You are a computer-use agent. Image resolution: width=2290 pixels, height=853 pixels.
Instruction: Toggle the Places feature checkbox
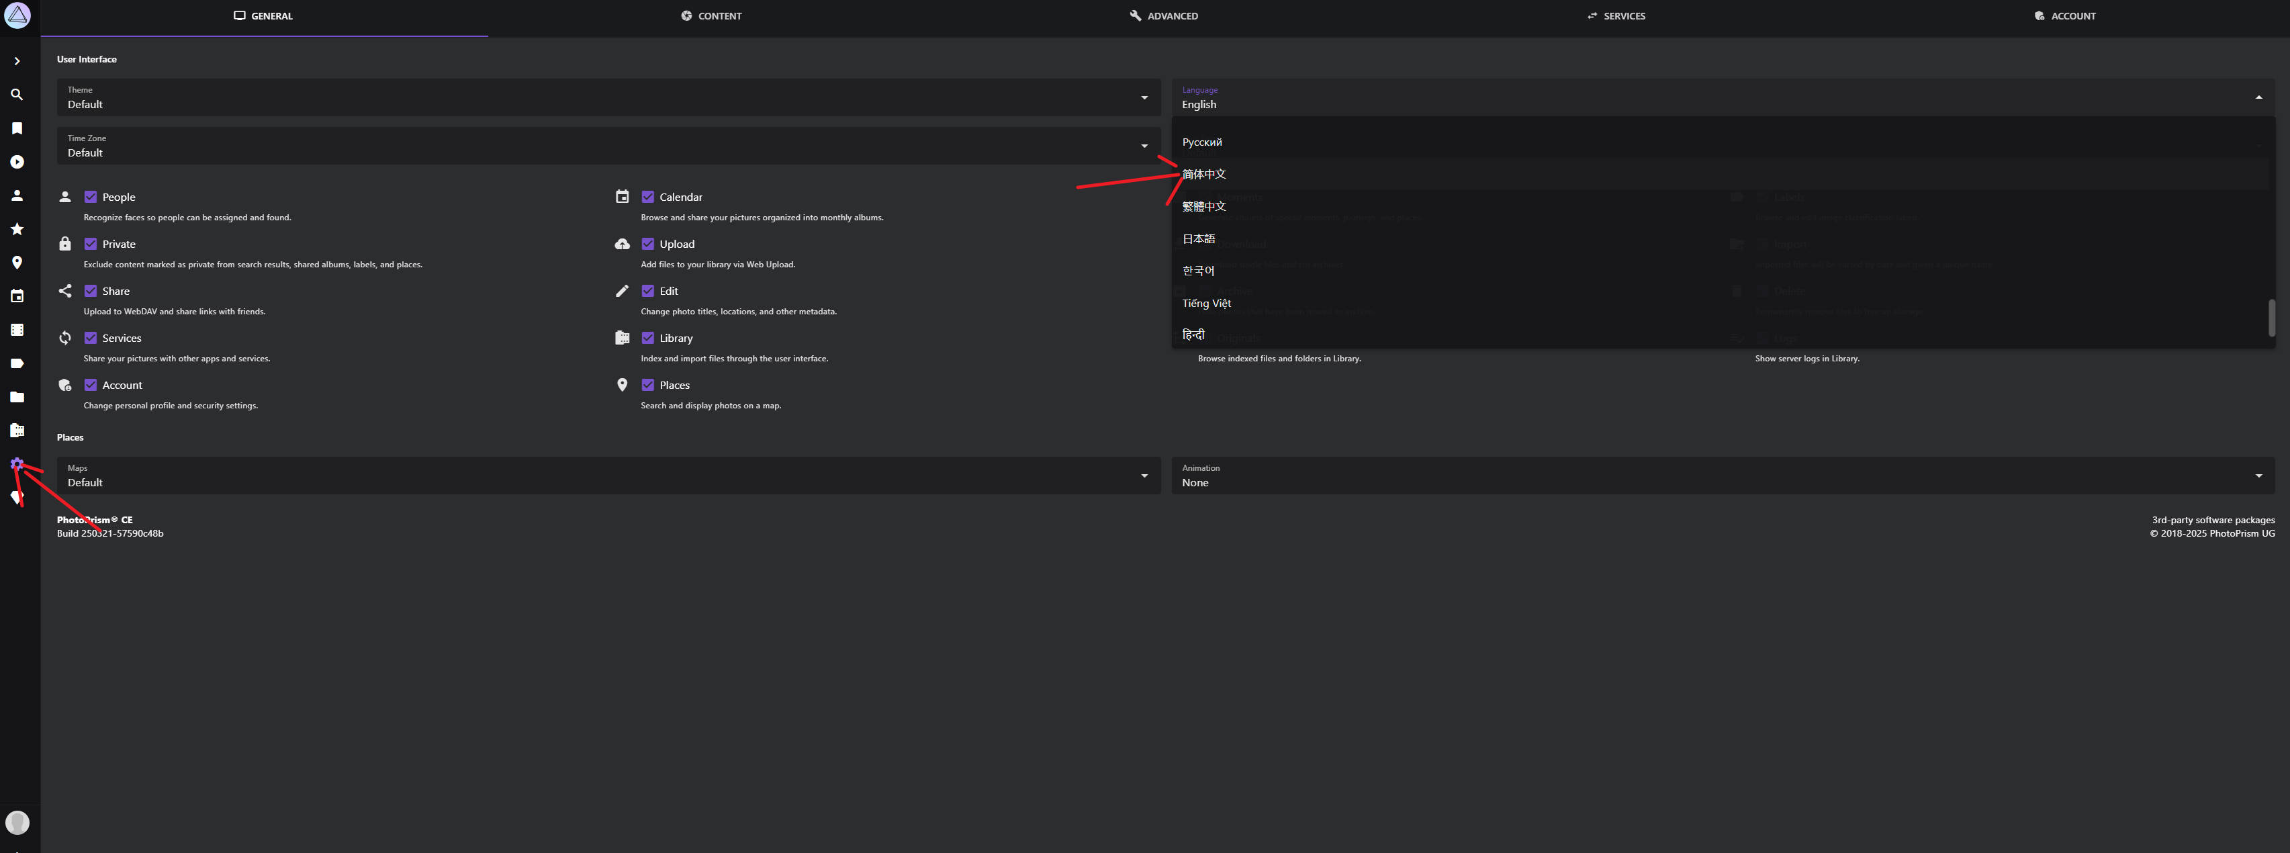(648, 385)
